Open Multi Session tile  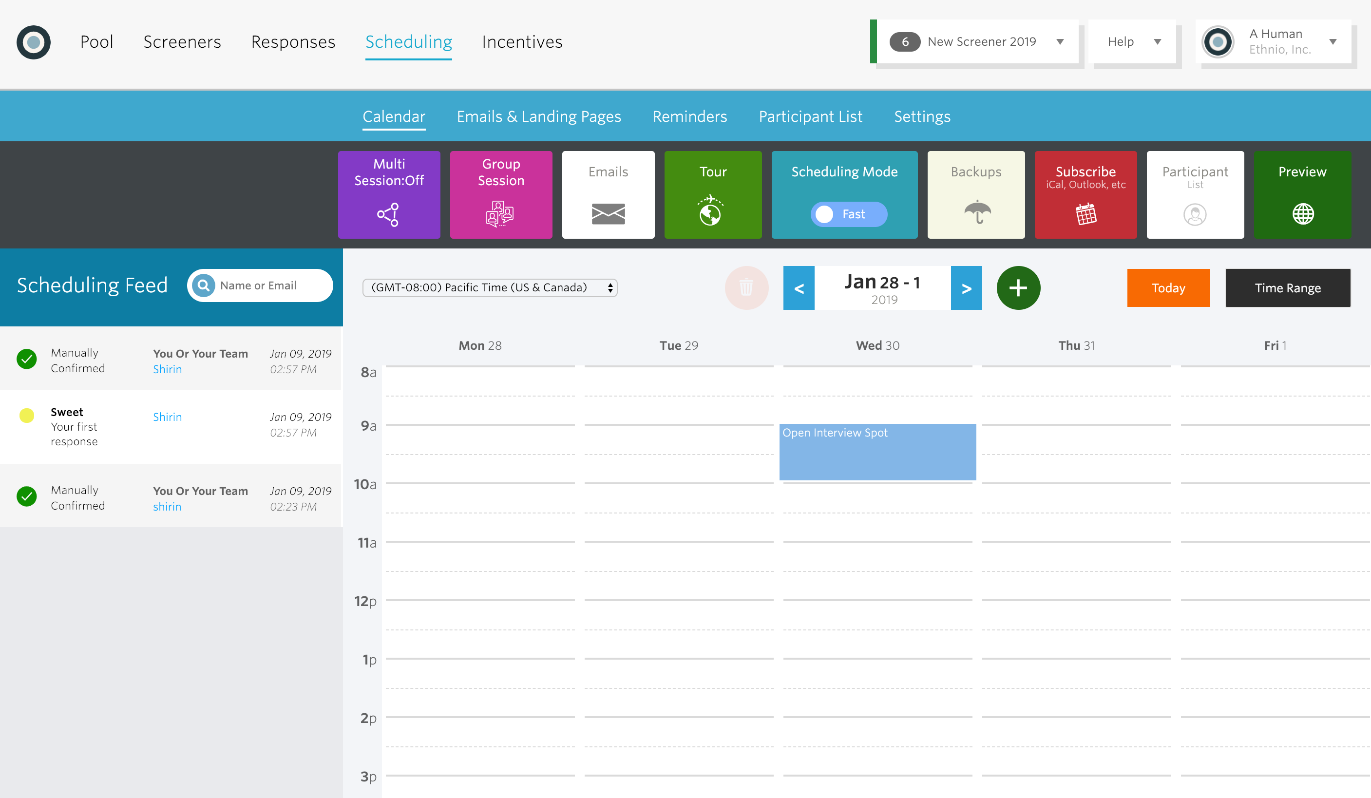point(389,194)
